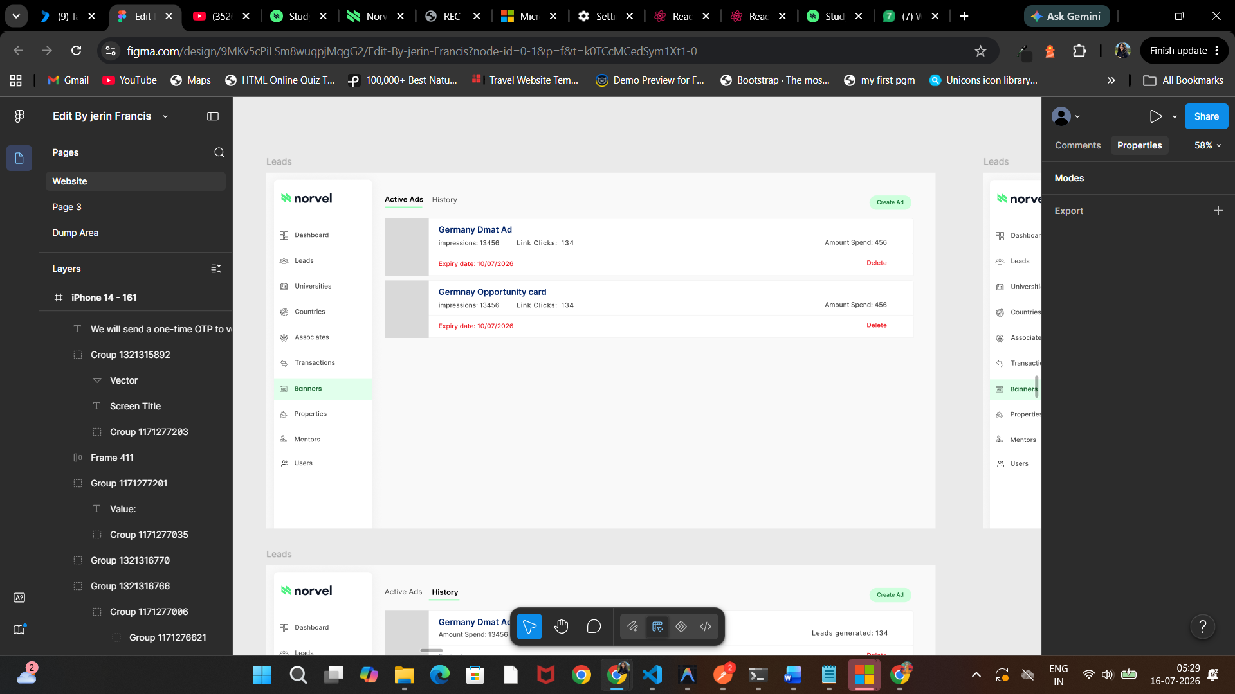Viewport: 1235px width, 694px height.
Task: Select Group 1321316770 layer
Action: [130, 560]
